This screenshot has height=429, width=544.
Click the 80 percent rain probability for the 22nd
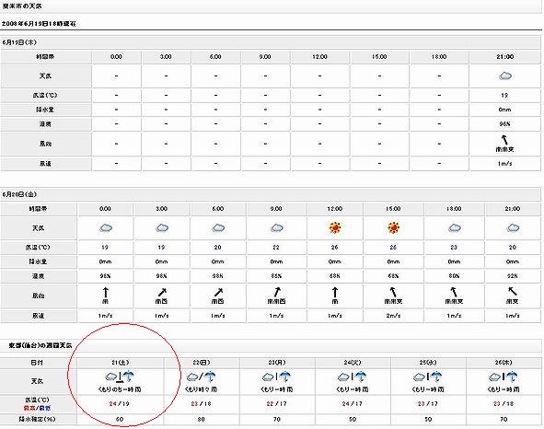coord(201,419)
